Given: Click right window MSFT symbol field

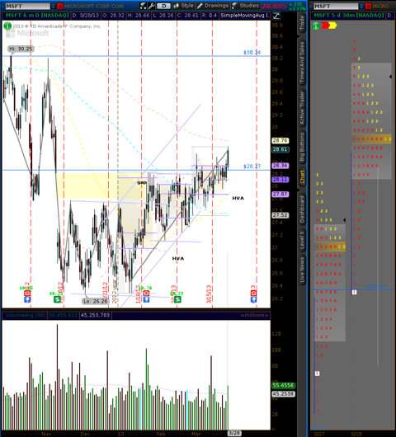Looking at the screenshot, I should (336, 6).
